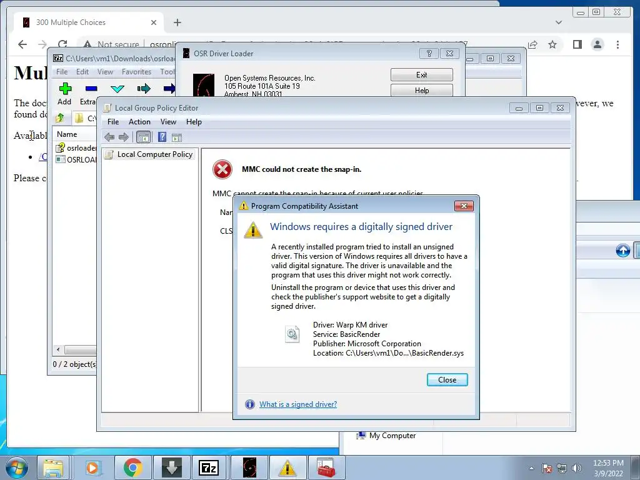Open Chrome profile avatar
This screenshot has width=640, height=480.
coord(597,44)
